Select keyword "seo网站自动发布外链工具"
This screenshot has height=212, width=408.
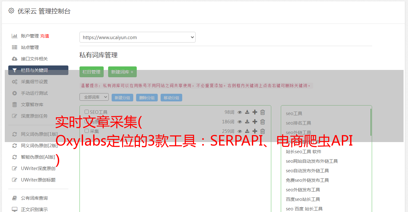click(312, 161)
